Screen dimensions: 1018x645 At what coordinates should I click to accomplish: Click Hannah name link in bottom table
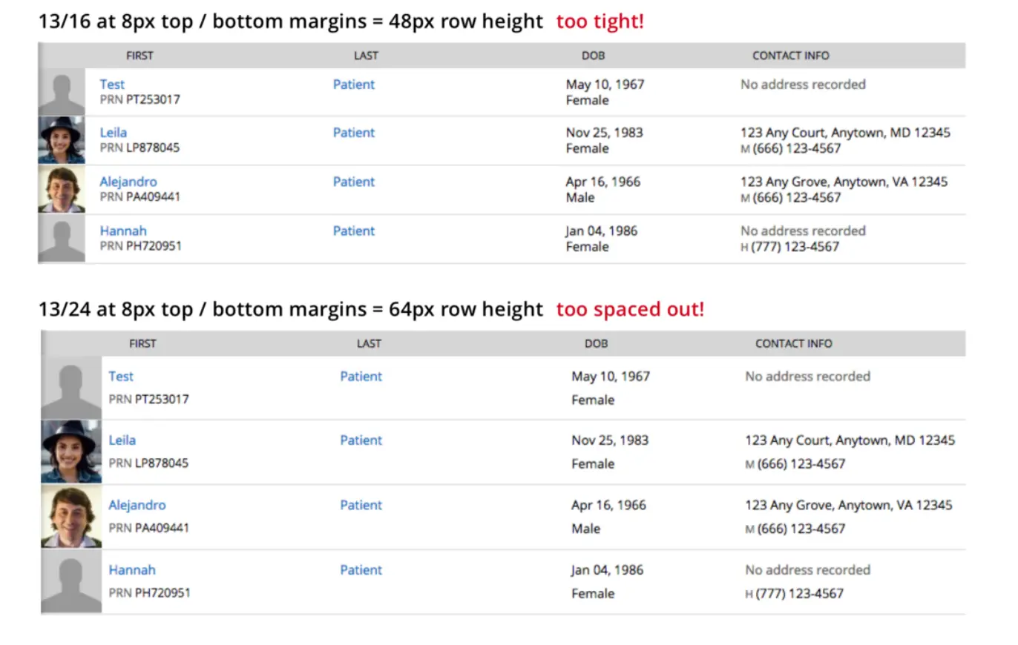point(132,569)
